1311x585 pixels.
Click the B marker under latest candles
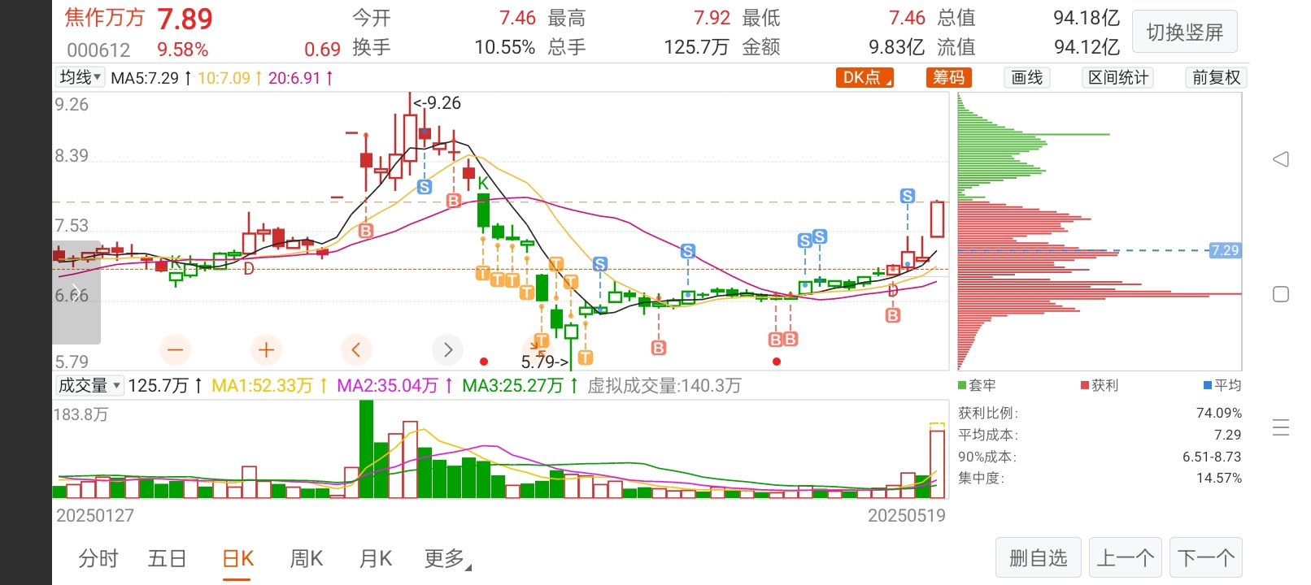pyautogui.click(x=893, y=315)
